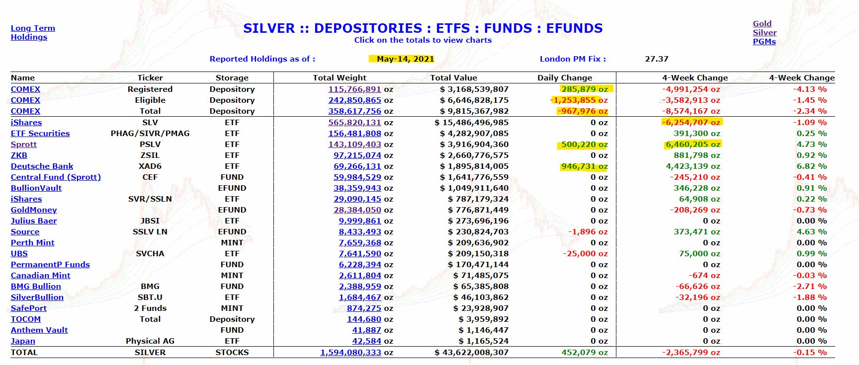Open the COMEX link in the Total row

coord(25,111)
